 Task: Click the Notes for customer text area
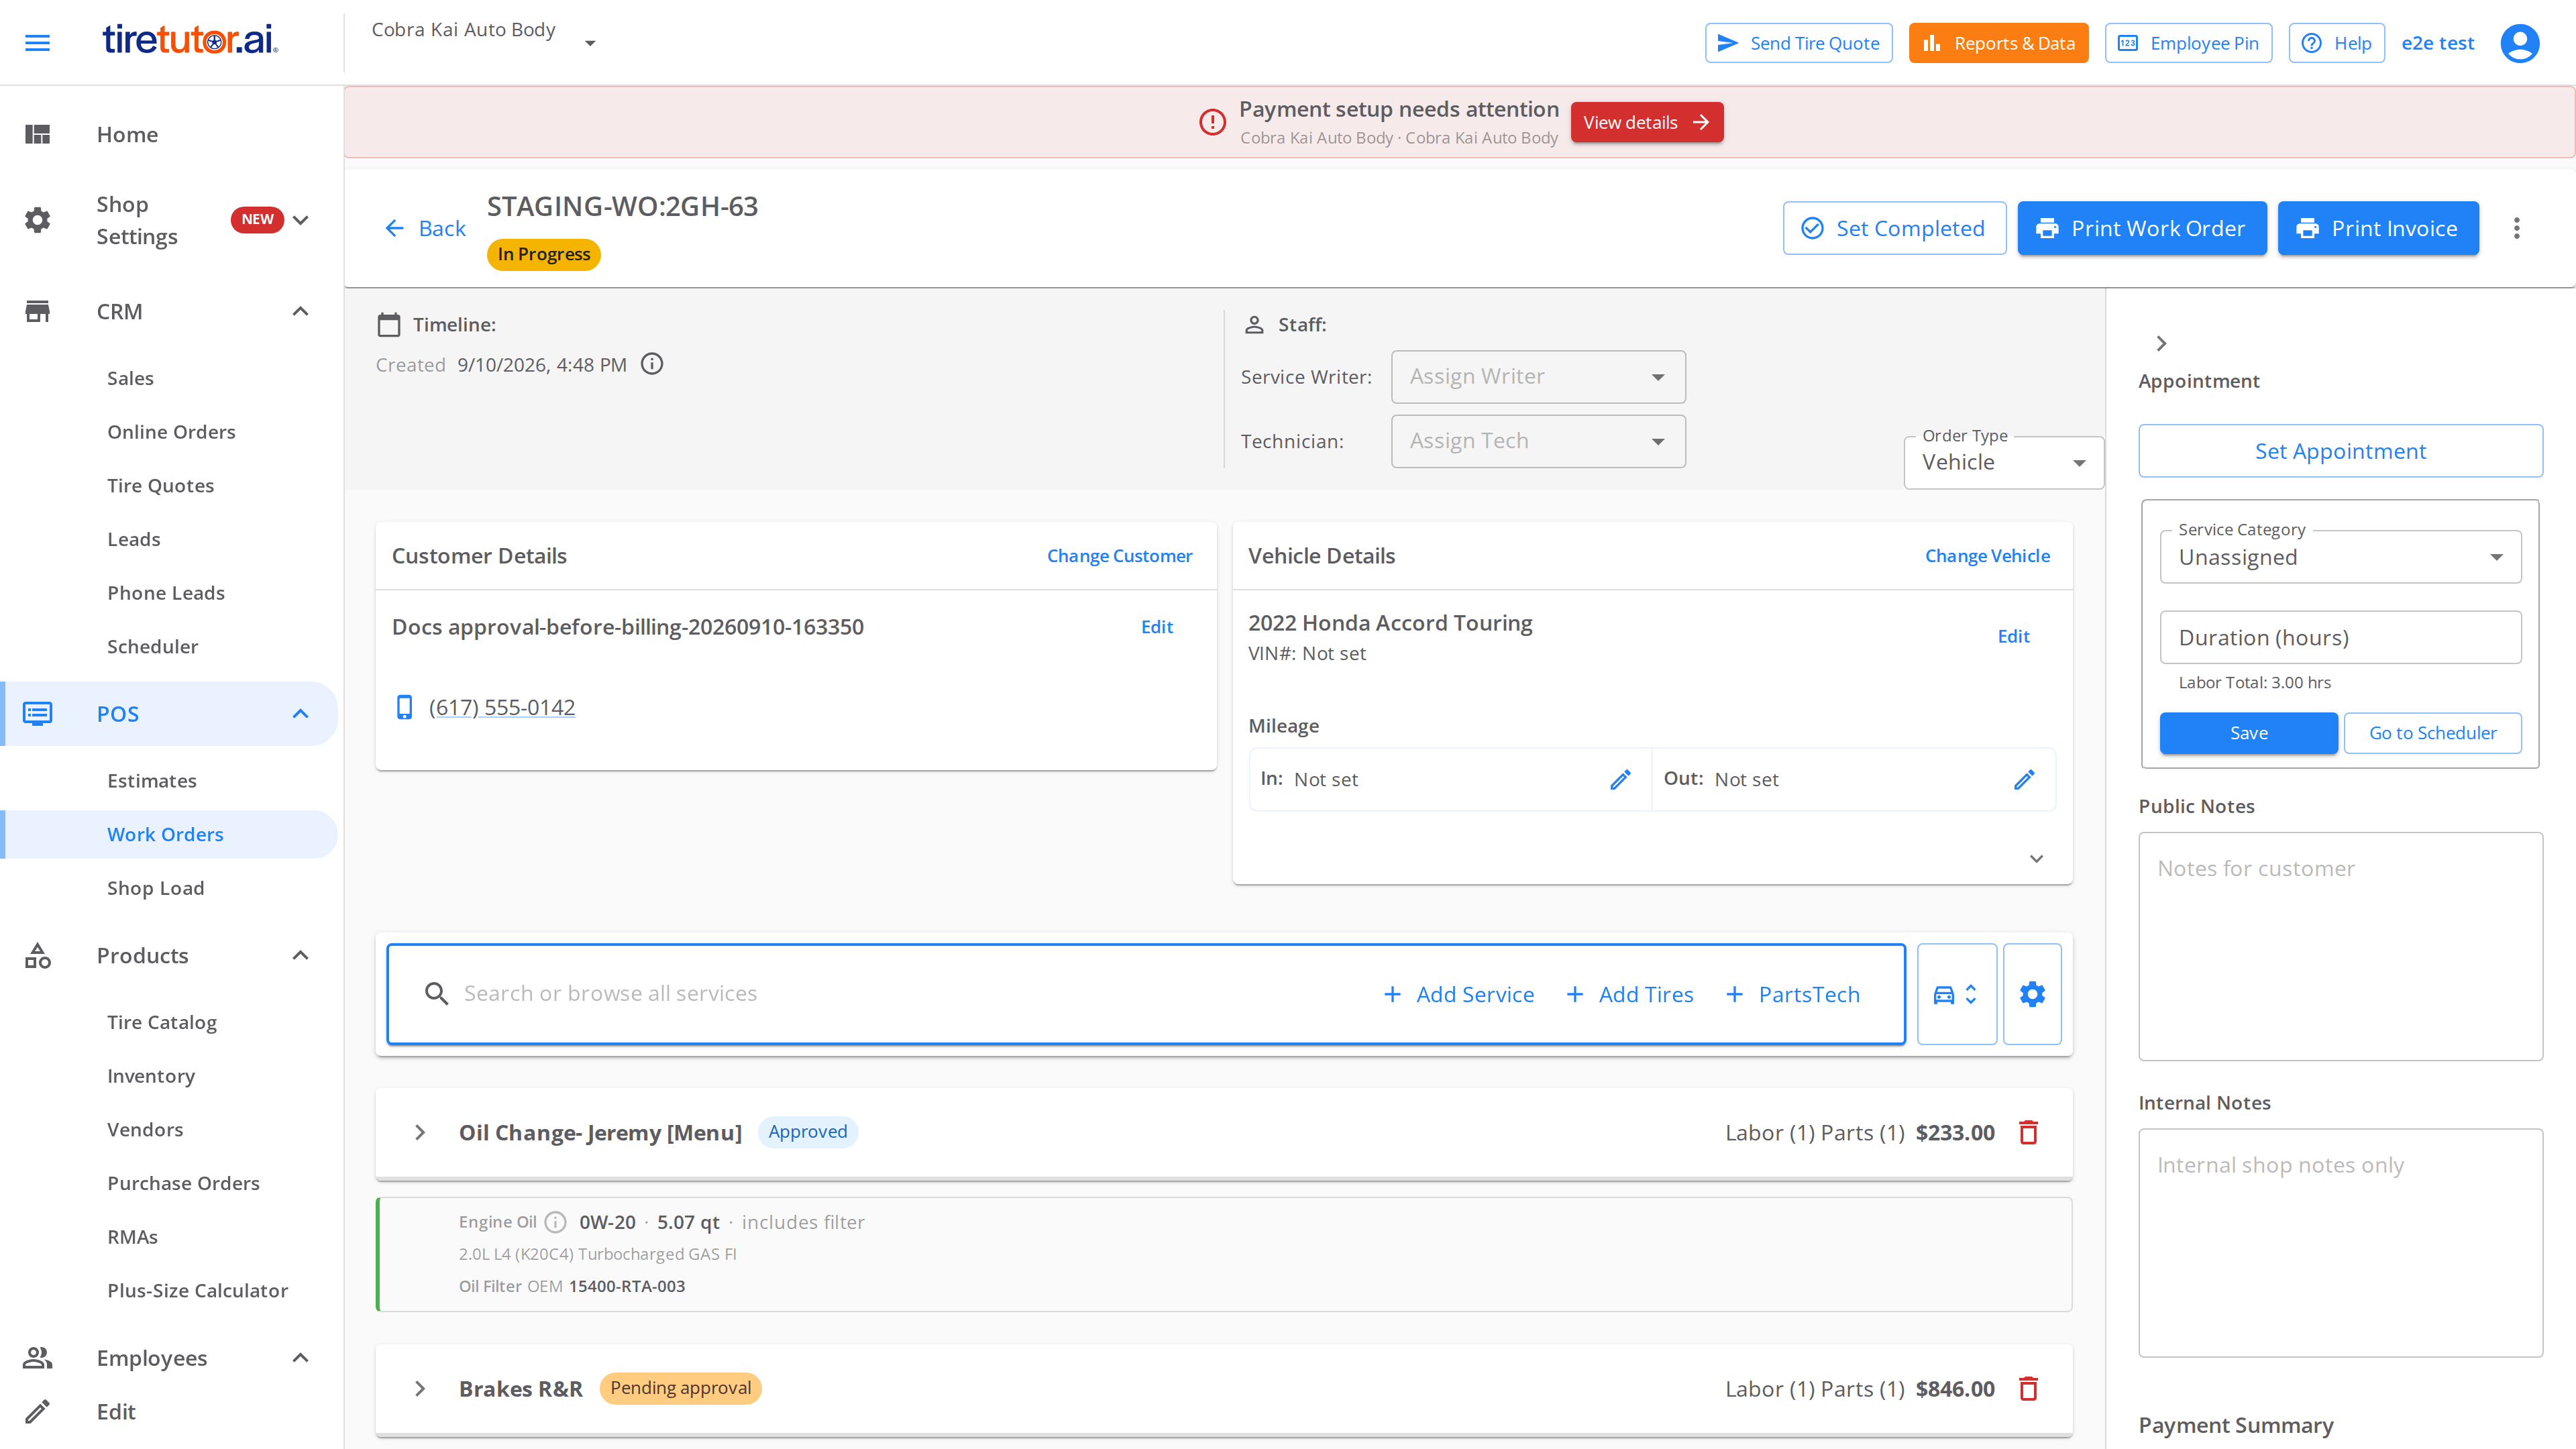[x=2340, y=946]
